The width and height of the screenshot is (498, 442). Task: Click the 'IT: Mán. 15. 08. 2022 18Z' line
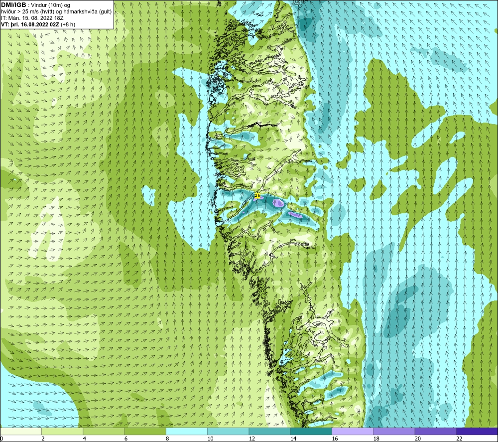click(x=32, y=18)
